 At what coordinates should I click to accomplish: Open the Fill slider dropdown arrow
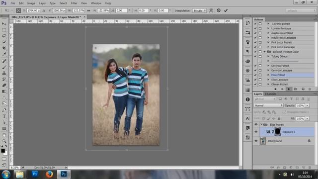[x=307, y=118]
